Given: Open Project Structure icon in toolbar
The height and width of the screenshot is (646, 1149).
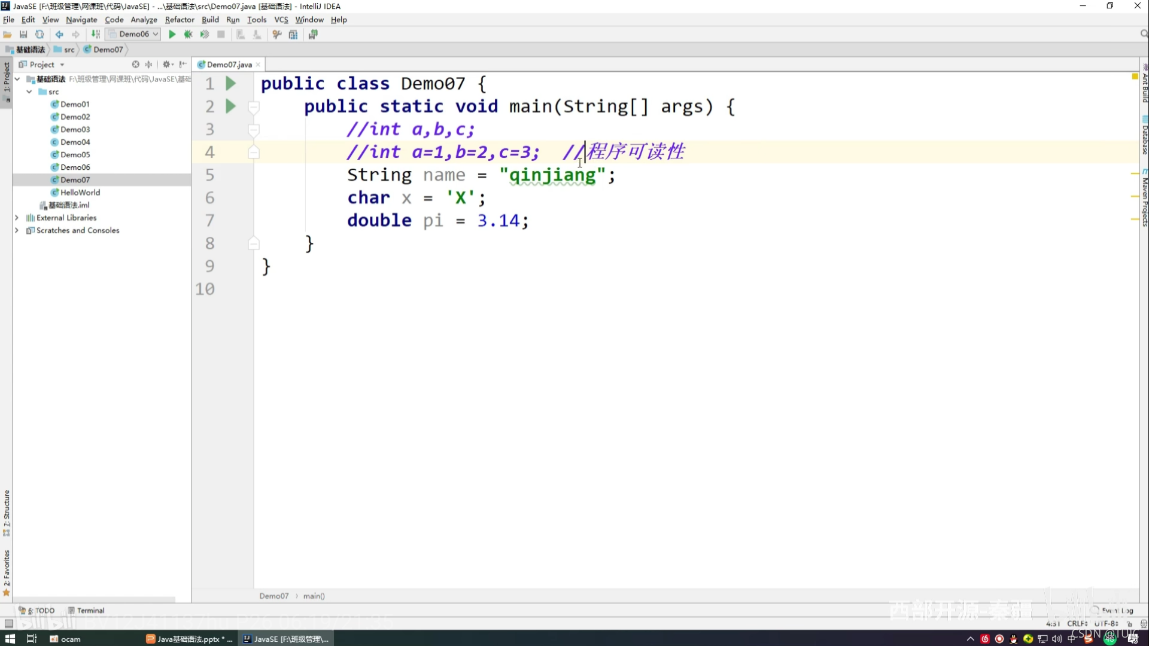Looking at the screenshot, I should 293,35.
